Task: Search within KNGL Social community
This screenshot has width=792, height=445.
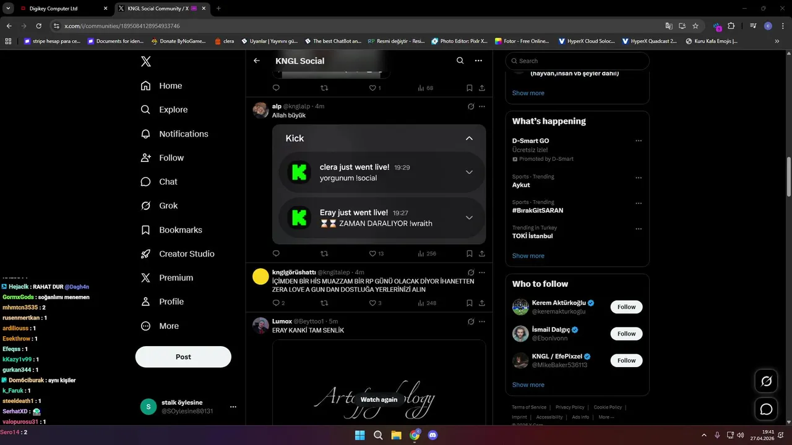Action: (460, 61)
